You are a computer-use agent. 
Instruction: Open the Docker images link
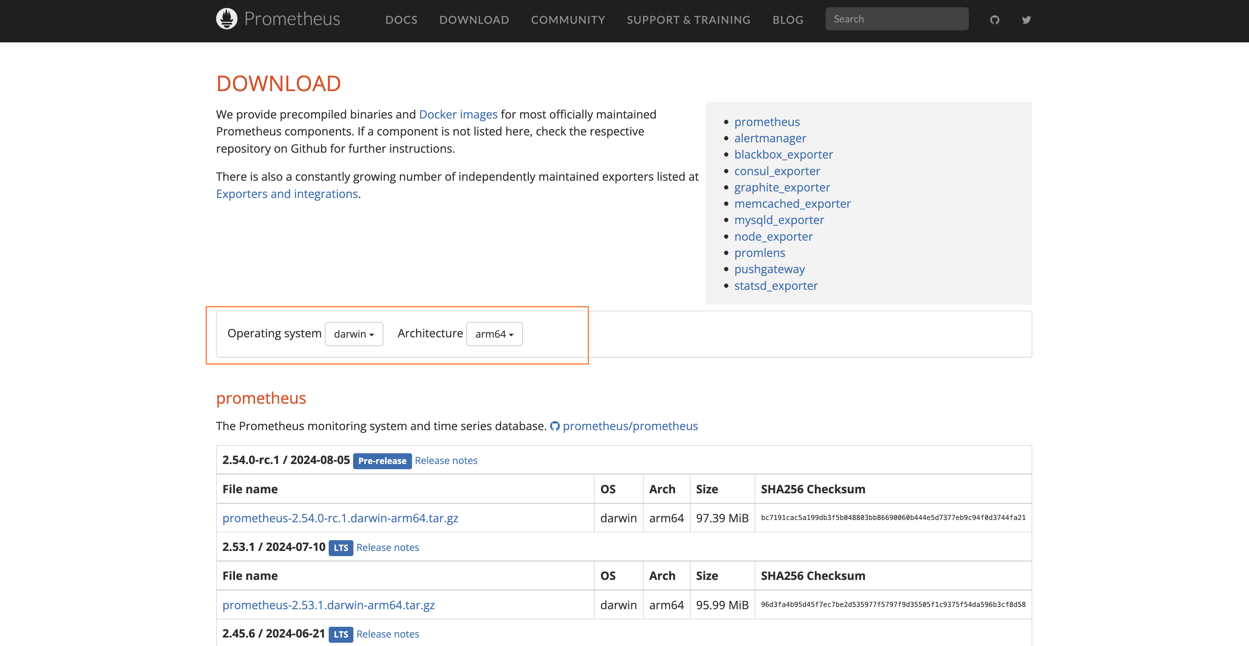pyautogui.click(x=458, y=115)
